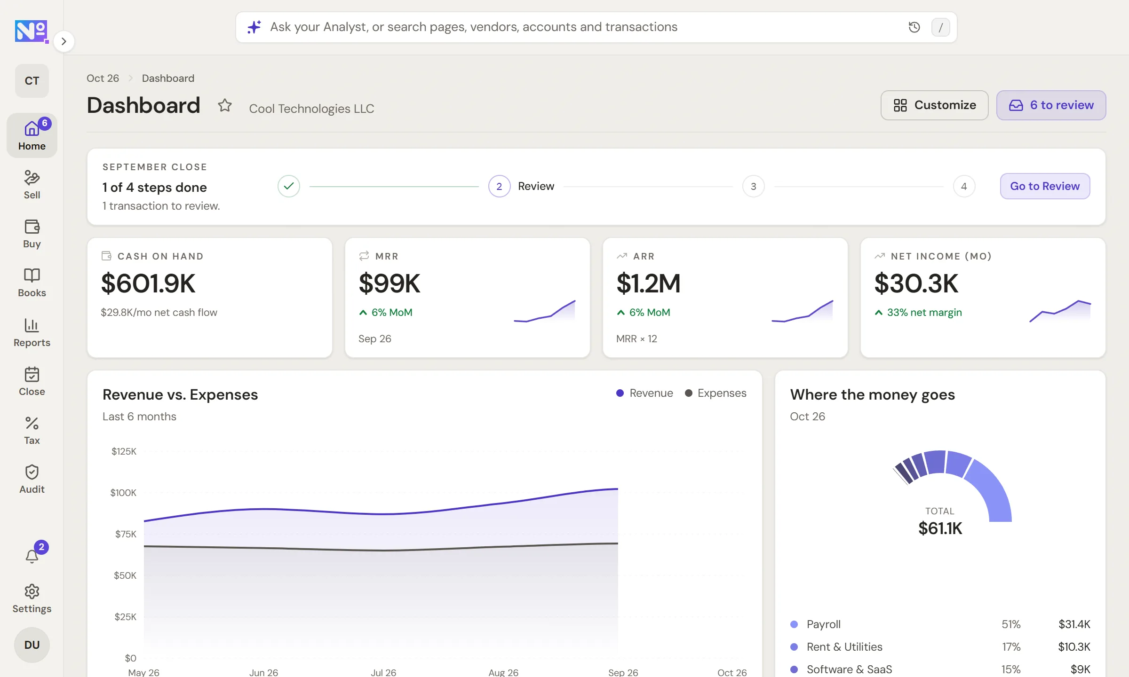The height and width of the screenshot is (677, 1129).
Task: Open the Books section
Action: [x=32, y=282]
